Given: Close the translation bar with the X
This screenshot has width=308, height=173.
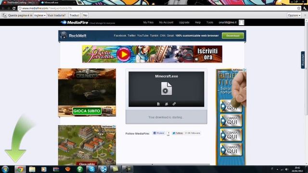Looking at the screenshot, I should [x=305, y=15].
